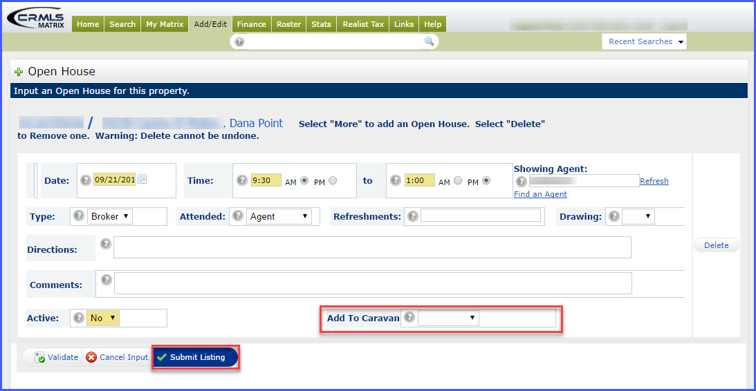Image resolution: width=756 pixels, height=391 pixels.
Task: Click into the Comments text field
Action: pos(373,283)
